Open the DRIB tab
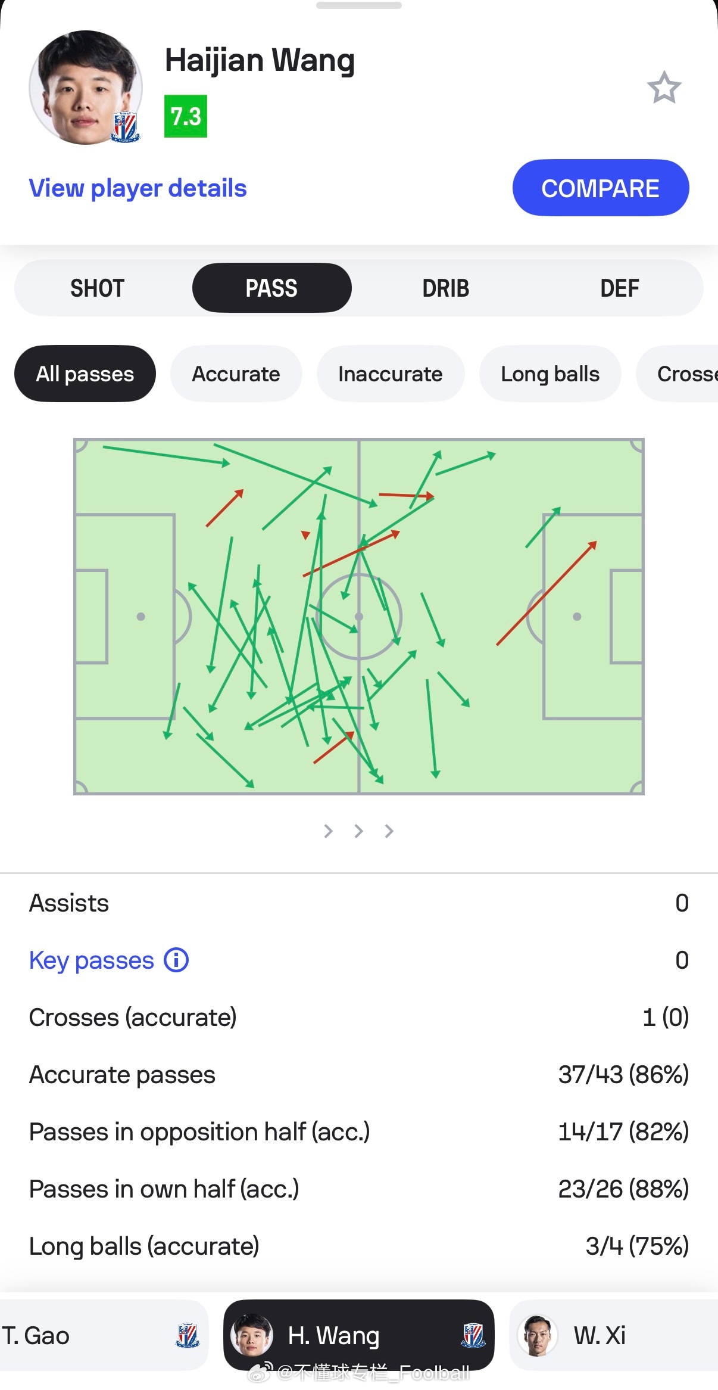This screenshot has height=1390, width=718. click(x=446, y=288)
